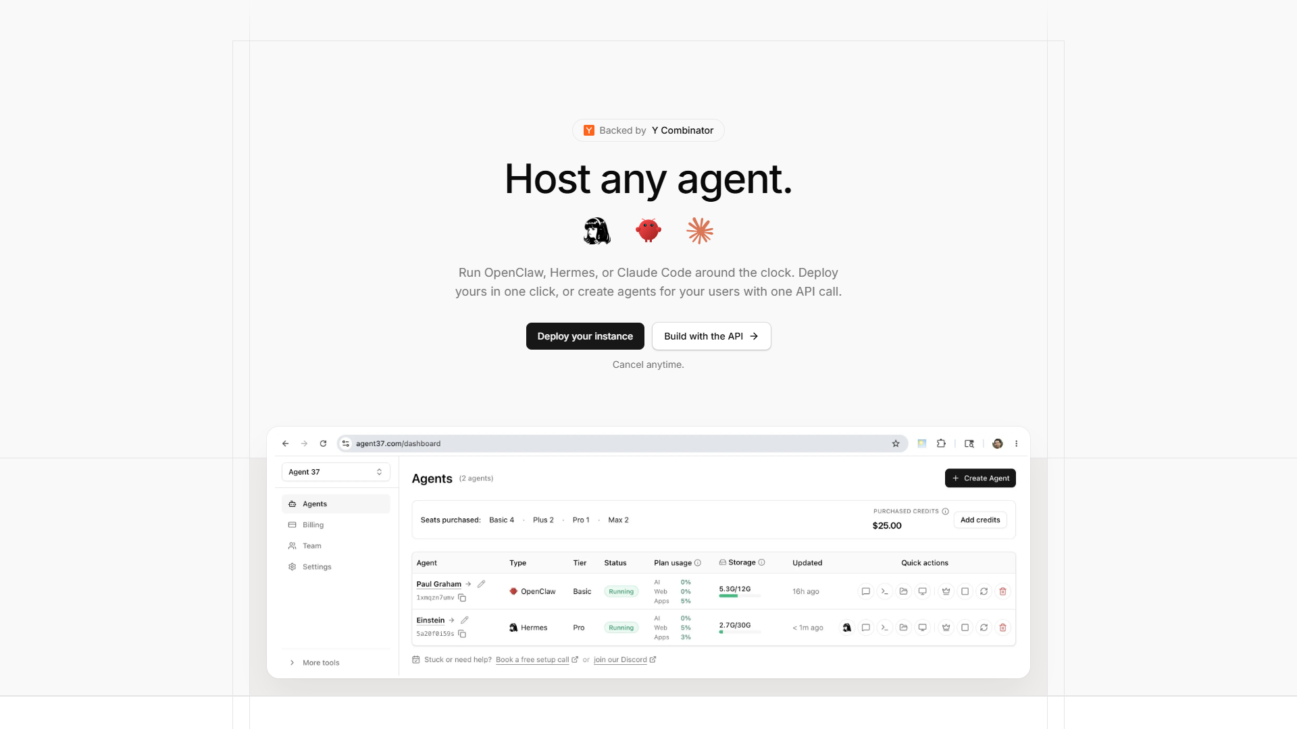Screen dimensions: 1297x729
Task: Reload the dashboard page in browser
Action: click(323, 443)
